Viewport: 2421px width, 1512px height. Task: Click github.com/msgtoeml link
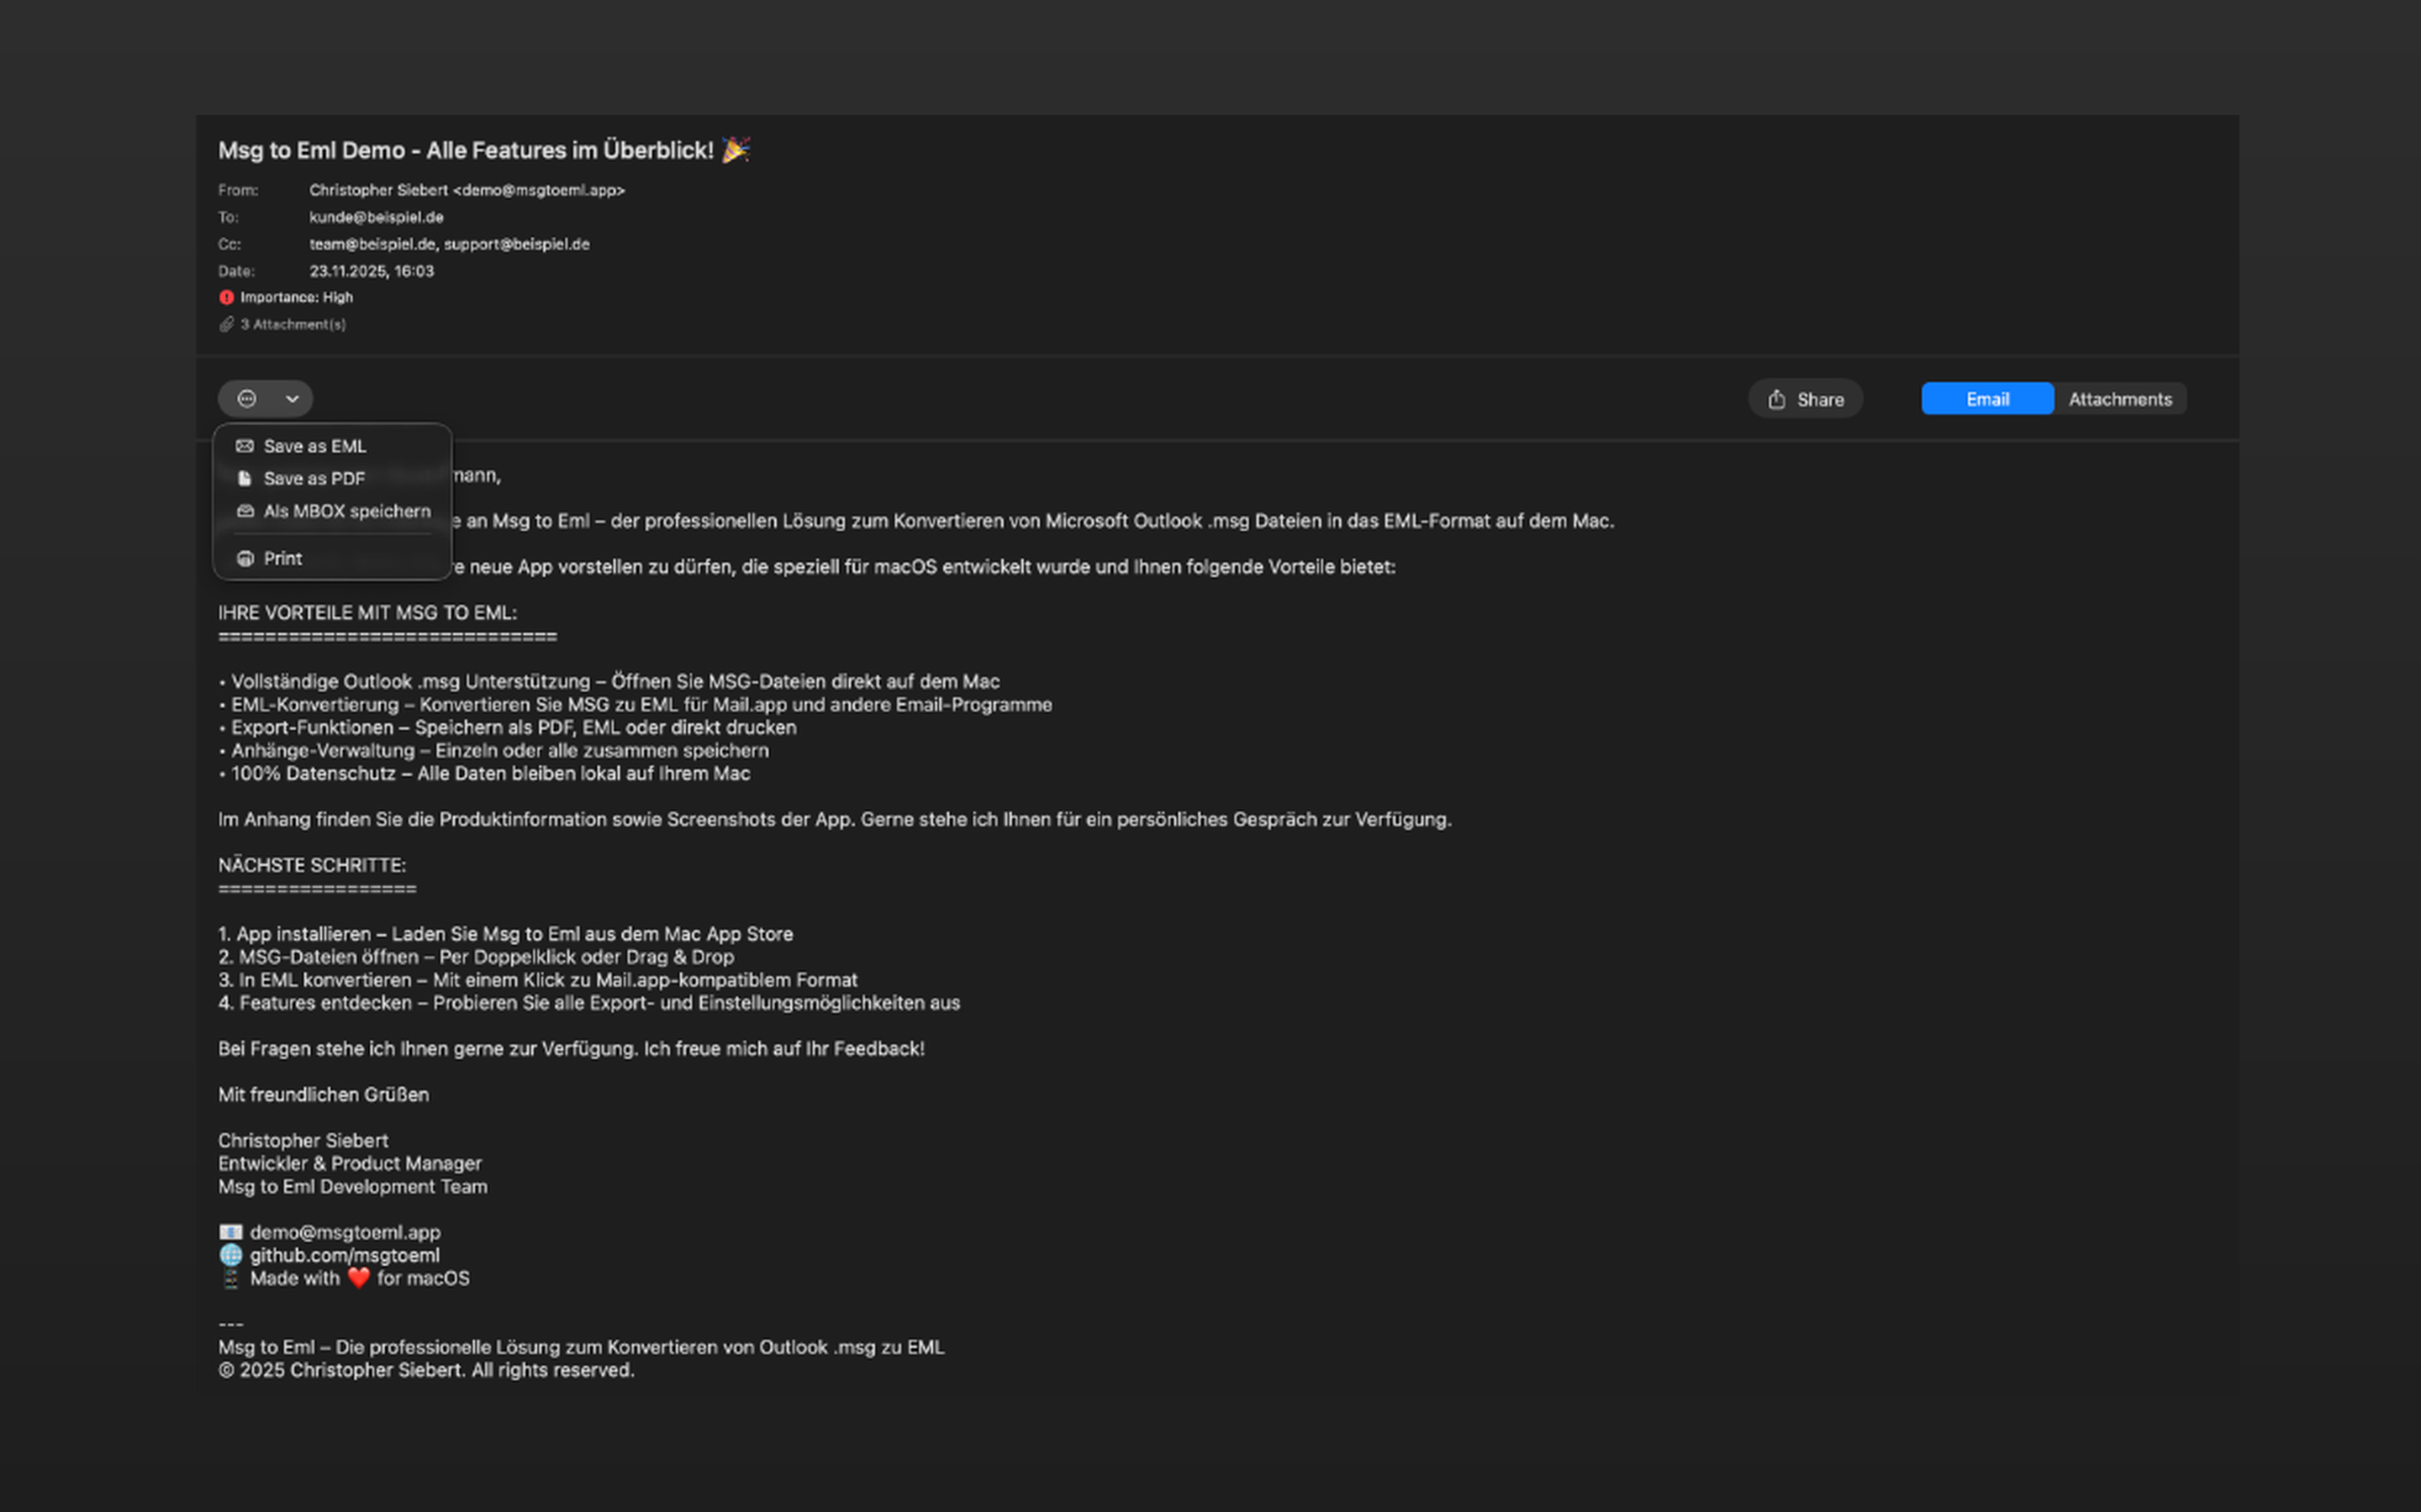coord(344,1255)
